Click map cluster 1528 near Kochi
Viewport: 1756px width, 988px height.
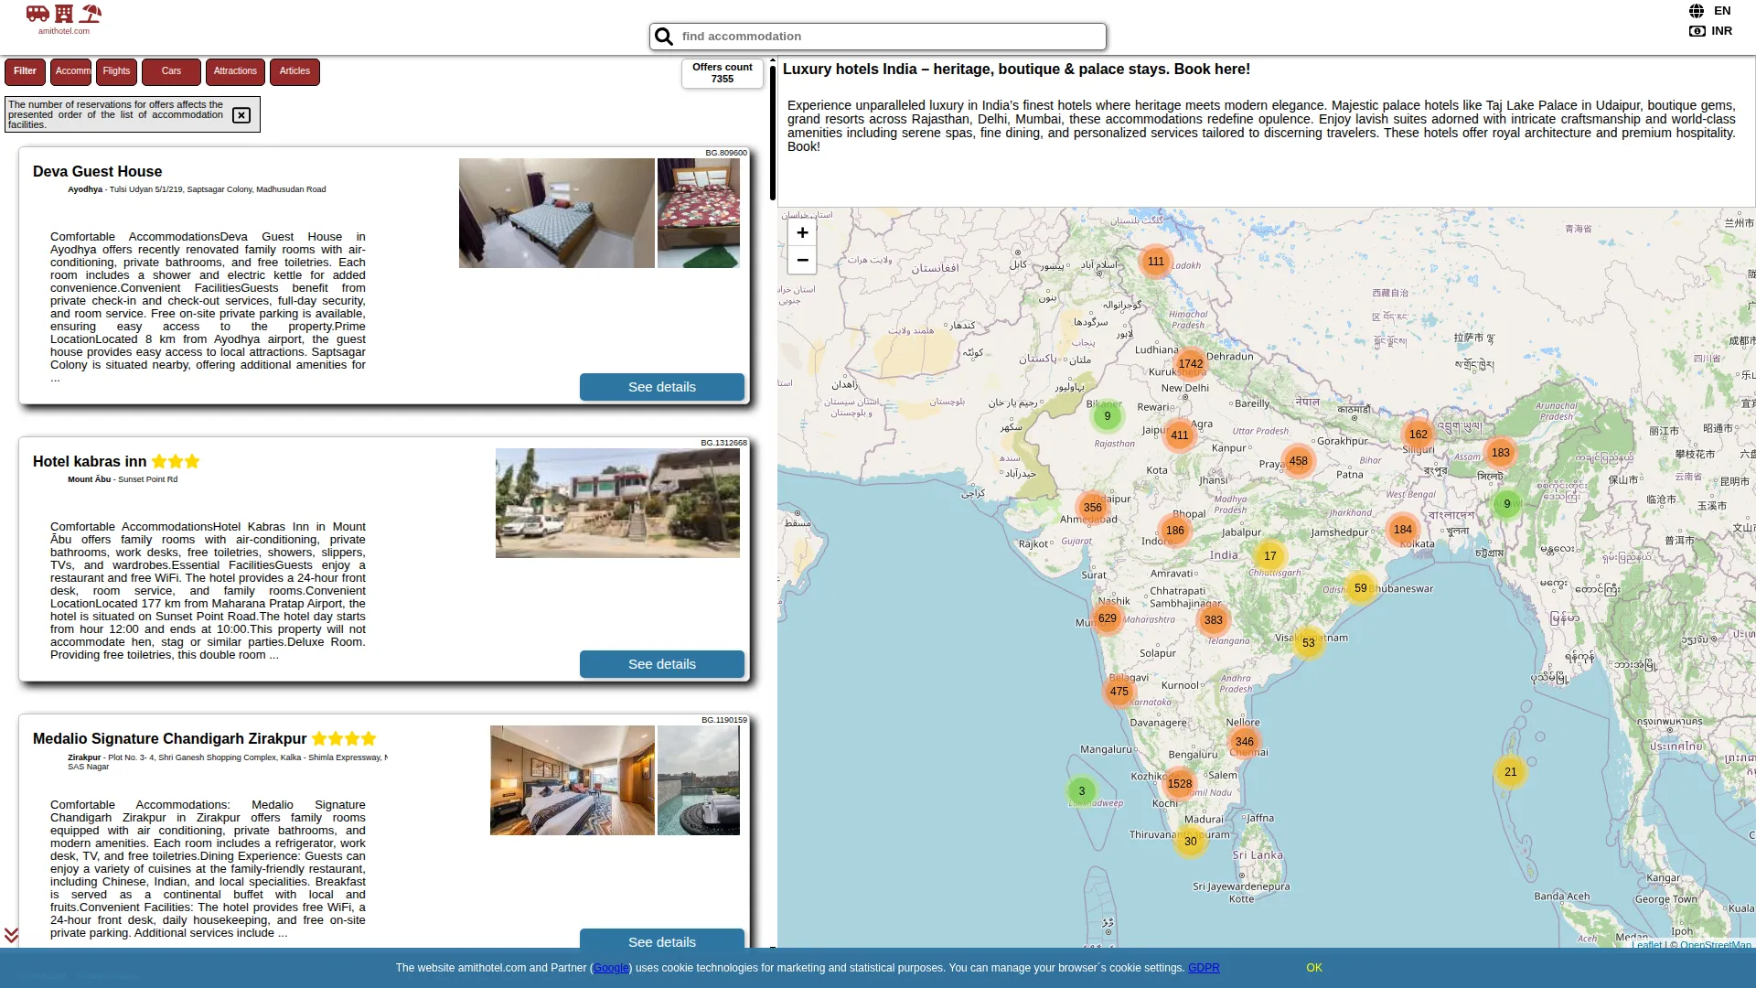(x=1180, y=784)
